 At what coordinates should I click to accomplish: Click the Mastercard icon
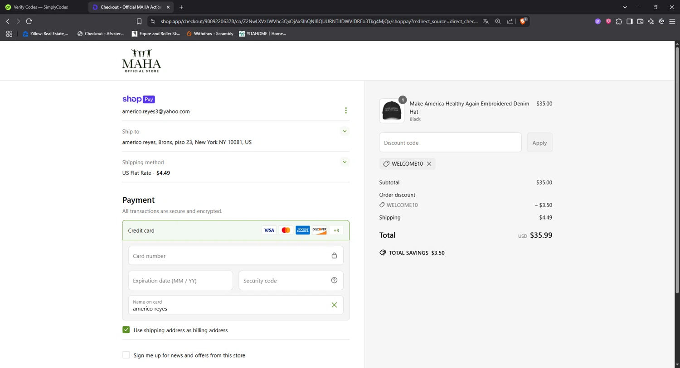pyautogui.click(x=286, y=230)
